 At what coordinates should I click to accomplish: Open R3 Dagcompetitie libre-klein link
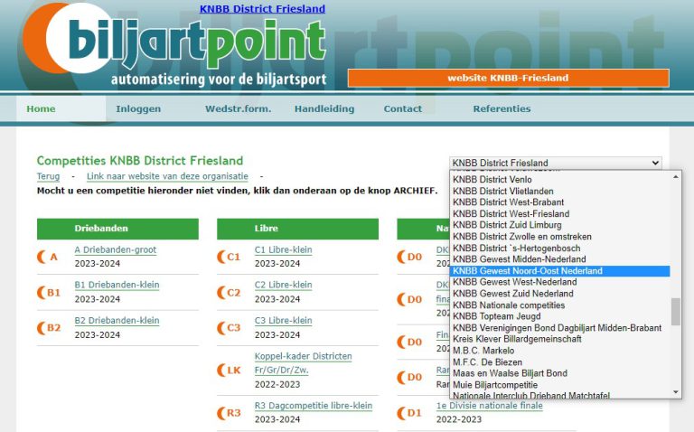pos(314,406)
